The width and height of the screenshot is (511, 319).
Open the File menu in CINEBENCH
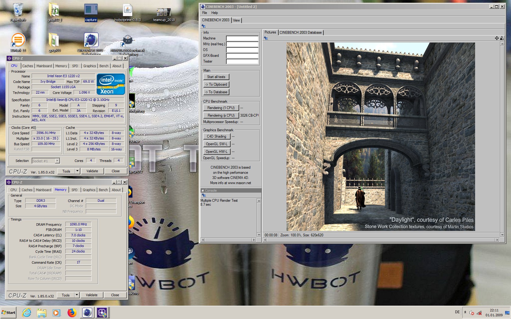[x=205, y=13]
